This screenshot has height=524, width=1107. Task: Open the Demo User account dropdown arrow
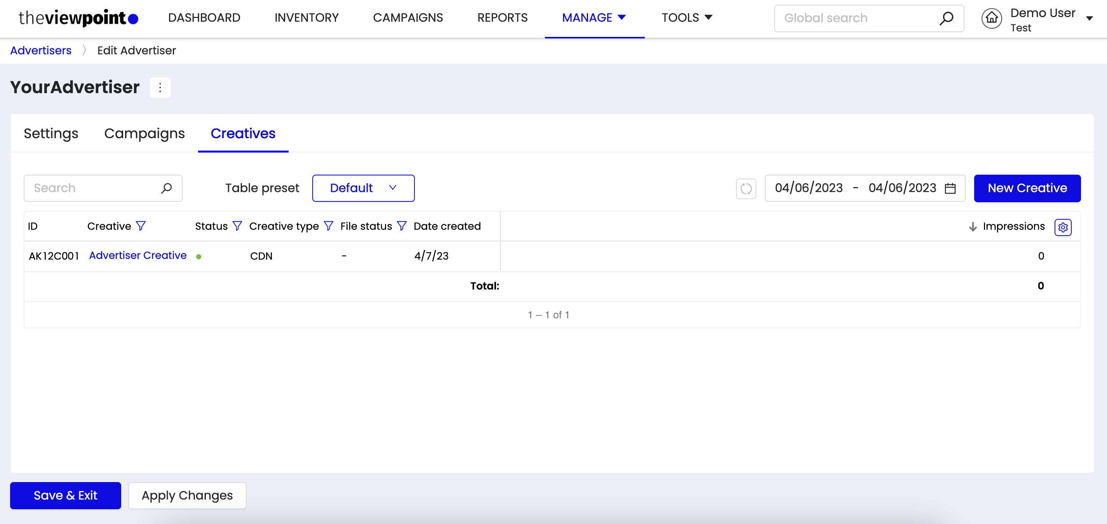point(1089,19)
